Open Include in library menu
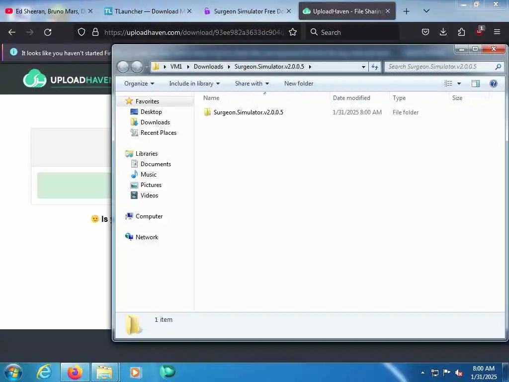Image resolution: width=509 pixels, height=382 pixels. [x=194, y=84]
